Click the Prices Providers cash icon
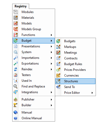The height and width of the screenshot is (132, 105). coord(58,70)
